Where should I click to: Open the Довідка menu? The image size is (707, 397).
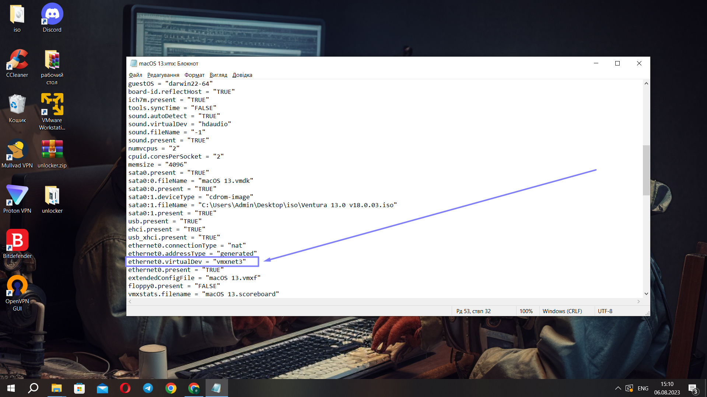[242, 75]
